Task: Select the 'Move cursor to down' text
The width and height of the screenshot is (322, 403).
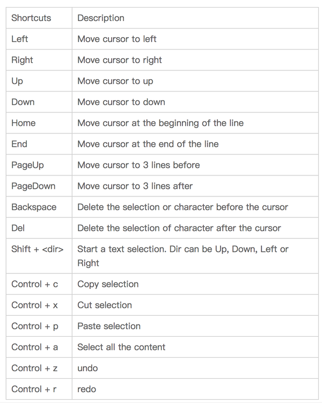Action: pos(121,102)
